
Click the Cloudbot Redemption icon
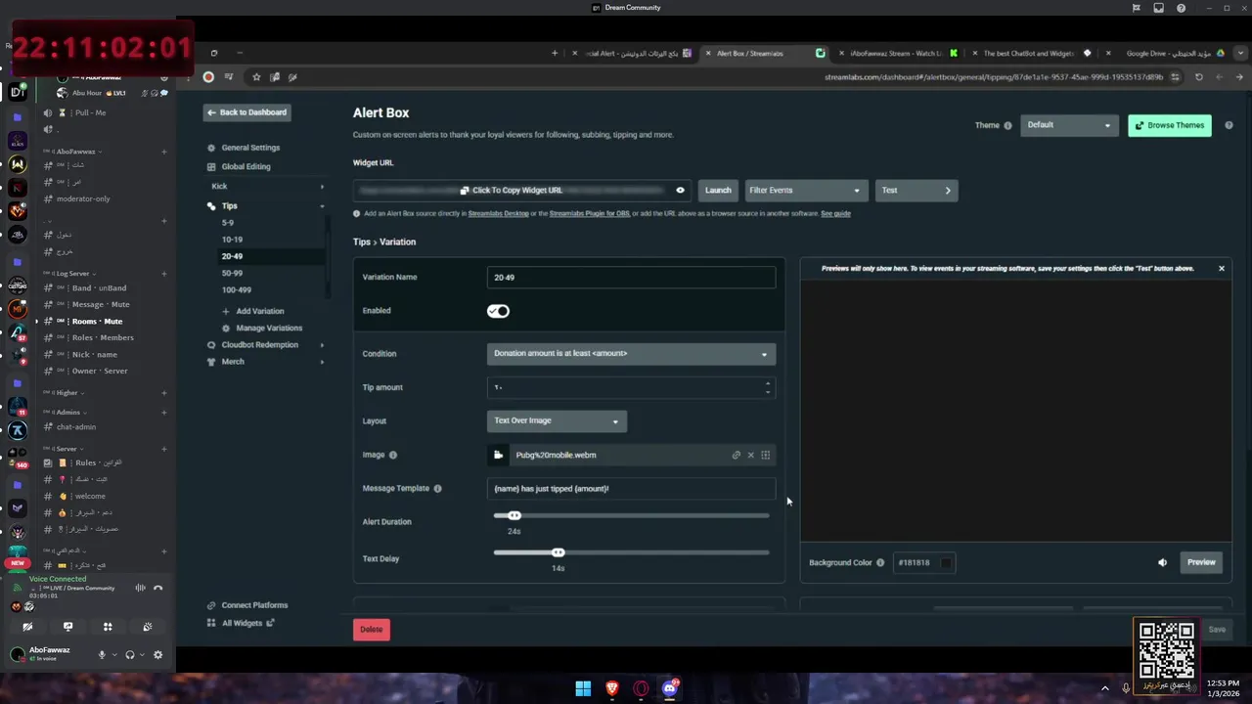click(x=211, y=345)
